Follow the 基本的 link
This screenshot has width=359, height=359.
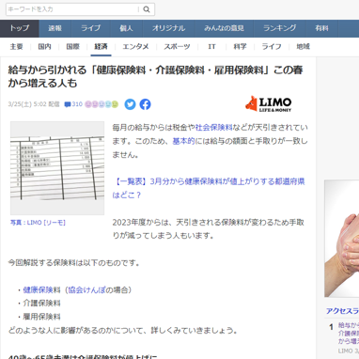click(x=183, y=141)
